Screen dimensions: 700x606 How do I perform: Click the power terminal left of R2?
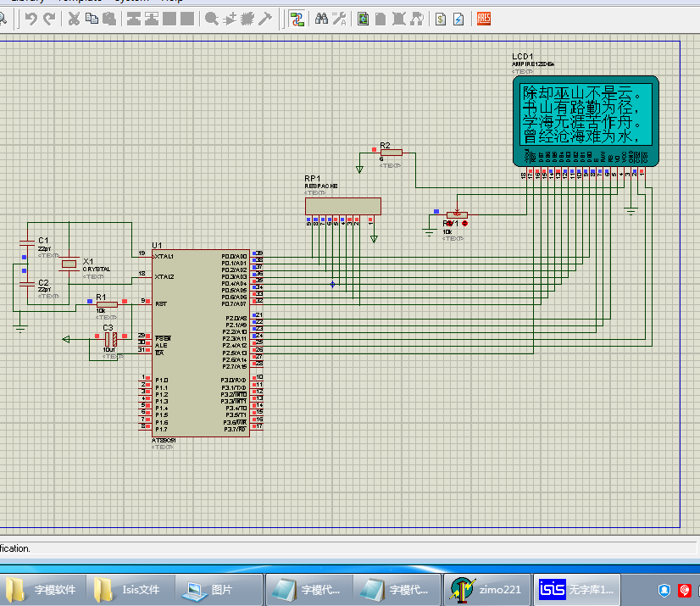pos(359,170)
